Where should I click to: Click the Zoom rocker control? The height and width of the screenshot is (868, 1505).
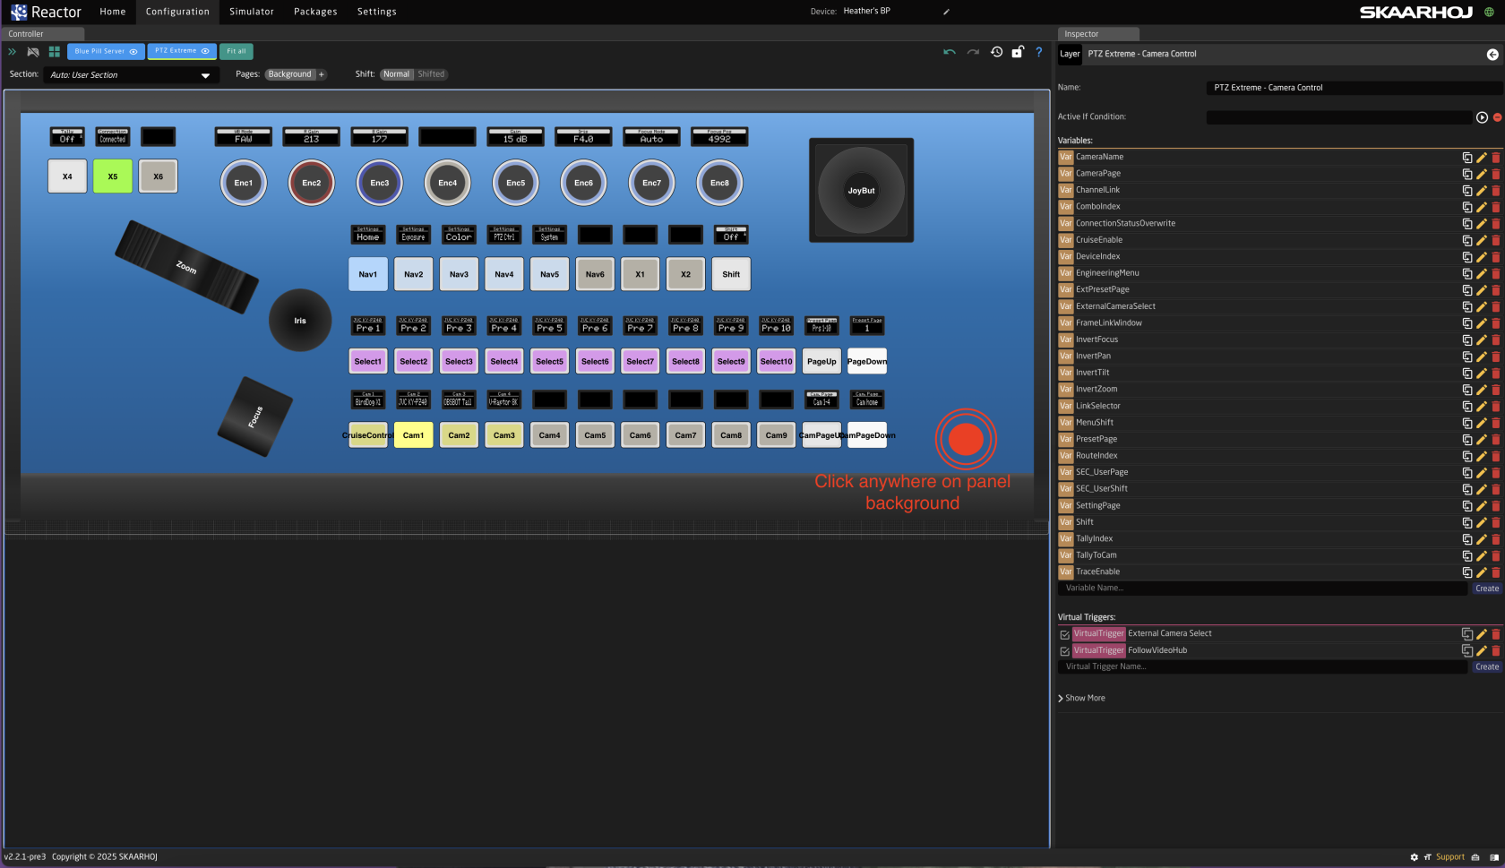[x=186, y=267]
